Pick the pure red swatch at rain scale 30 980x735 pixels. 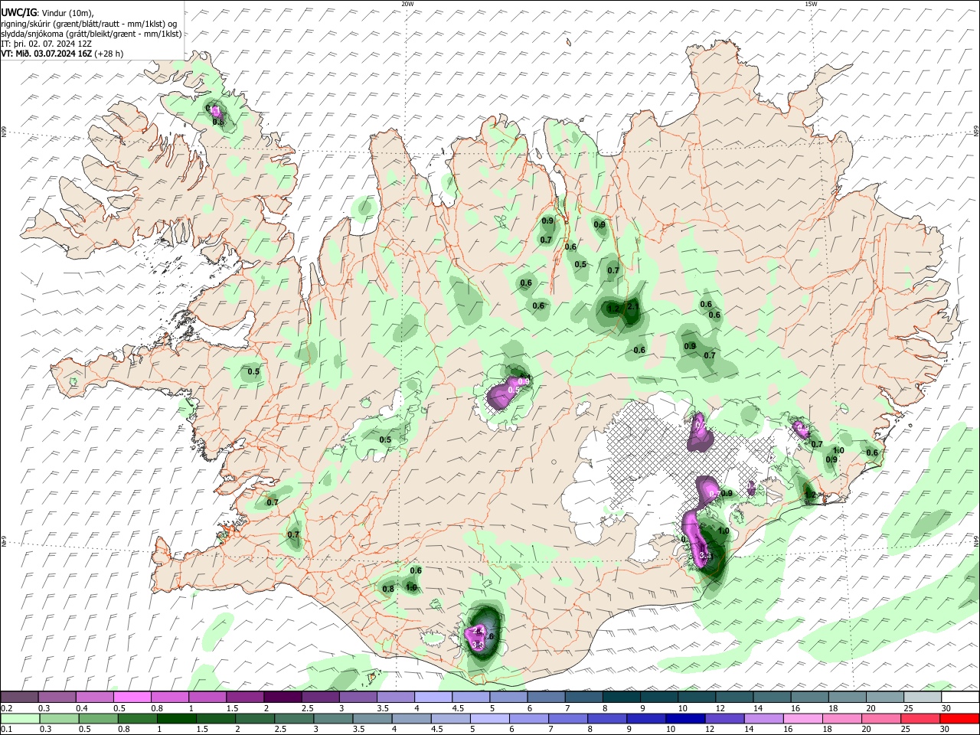tap(961, 719)
